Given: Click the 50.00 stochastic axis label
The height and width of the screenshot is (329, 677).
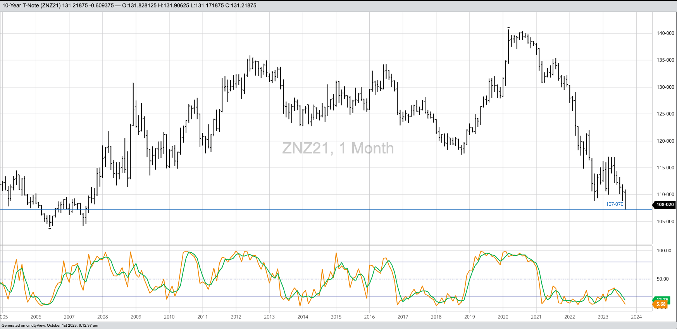Looking at the screenshot, I should [663, 279].
